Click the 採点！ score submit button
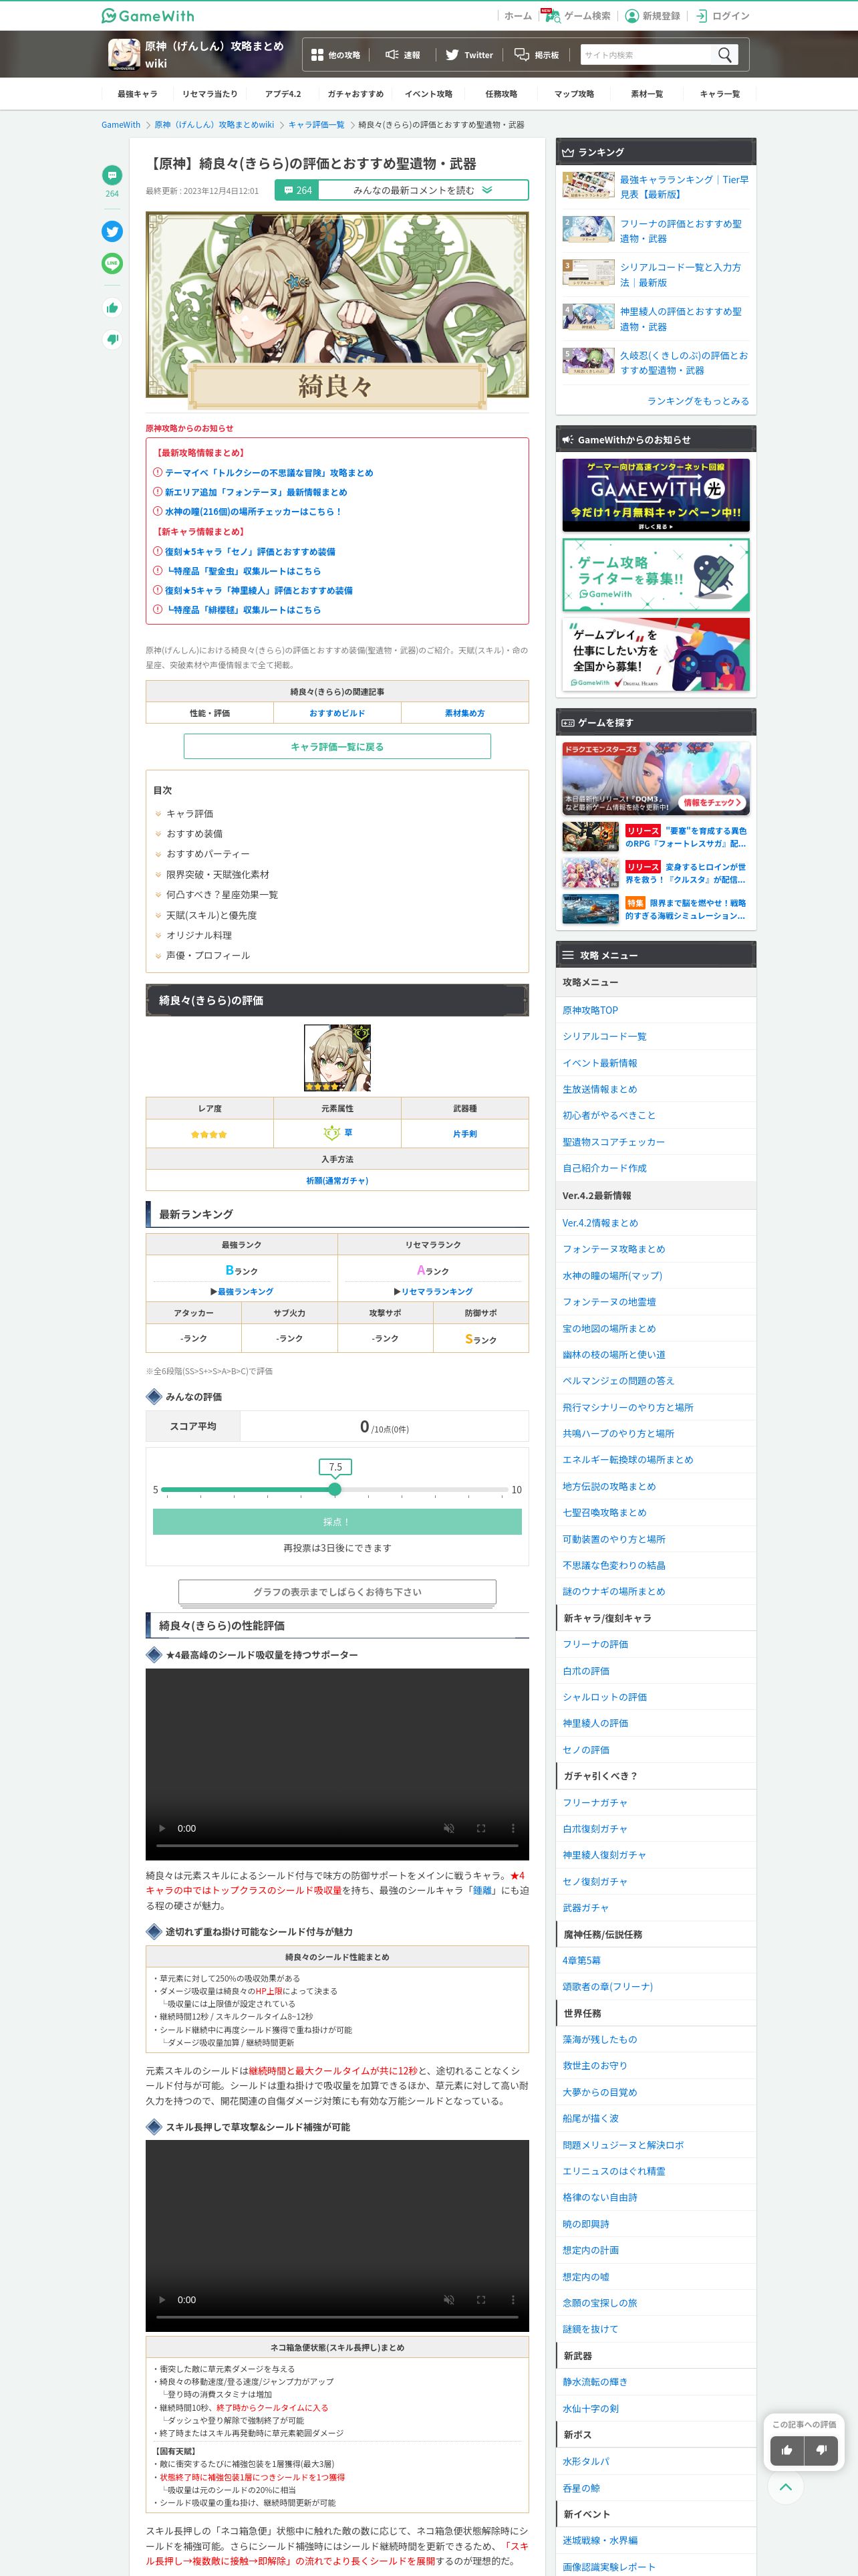Image resolution: width=858 pixels, height=2576 pixels. point(337,1521)
